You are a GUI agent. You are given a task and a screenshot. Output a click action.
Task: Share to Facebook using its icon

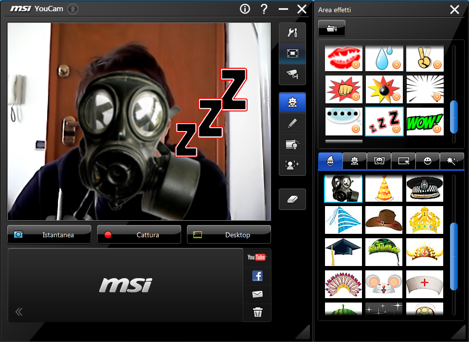coord(257,276)
